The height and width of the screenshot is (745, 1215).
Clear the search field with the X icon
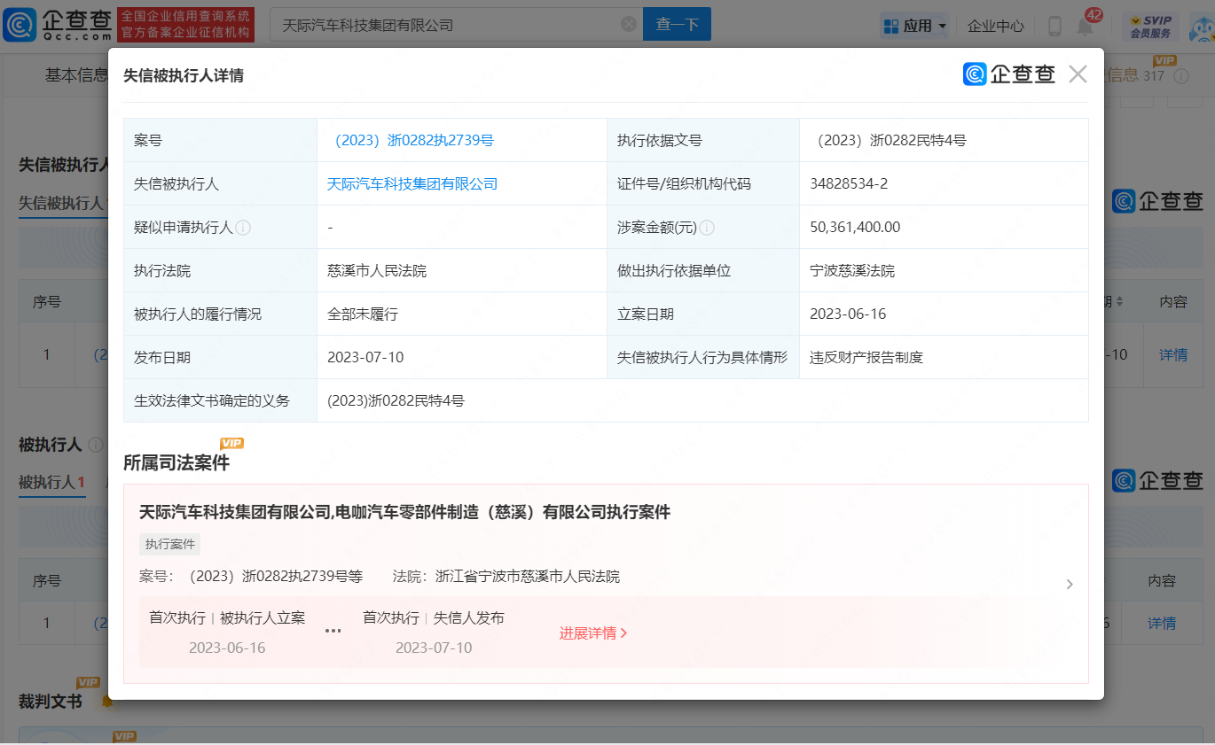(x=628, y=25)
